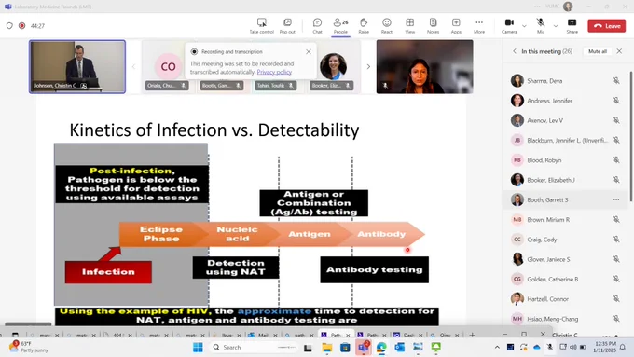Screen dimensions: 634x357
Task: Open the Chat panel
Action: click(x=317, y=26)
